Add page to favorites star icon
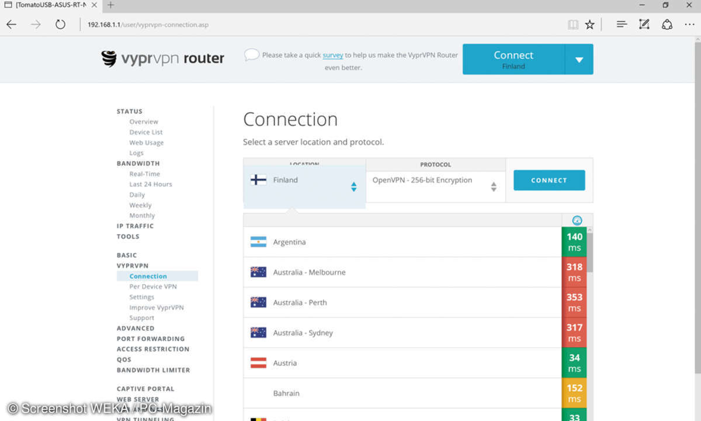The height and width of the screenshot is (421, 701). 590,25
